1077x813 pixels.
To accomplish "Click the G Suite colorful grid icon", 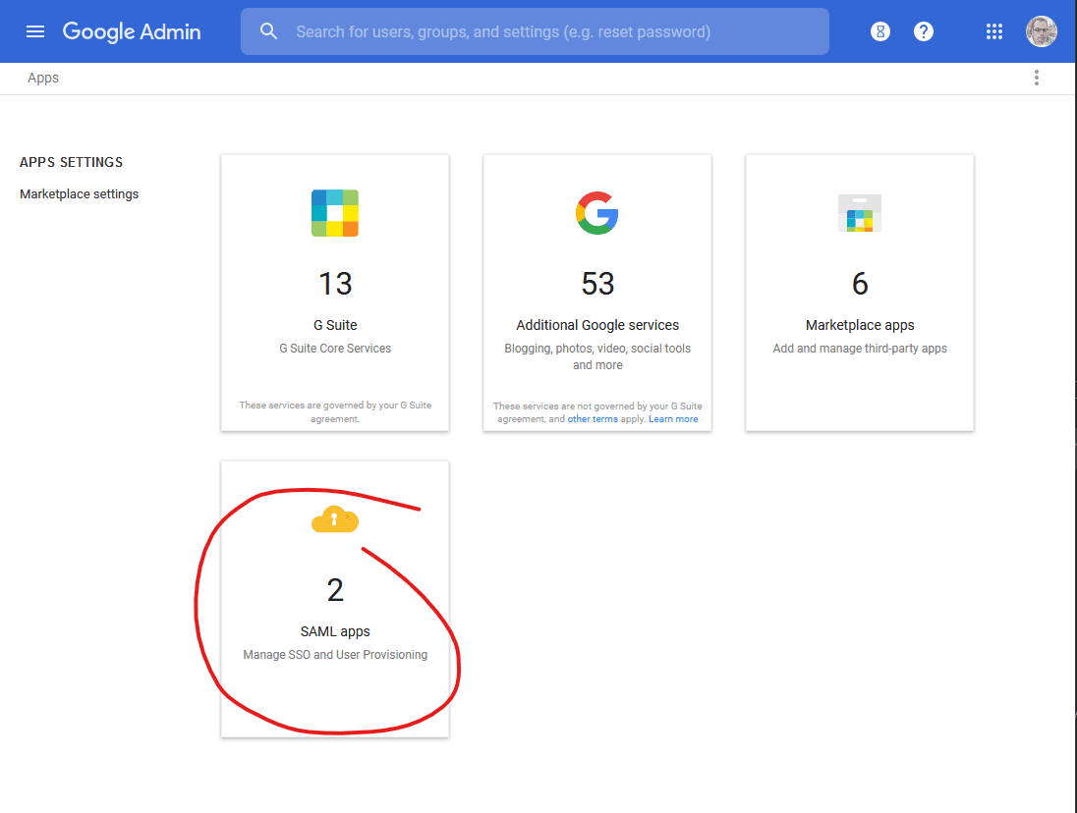I will (x=335, y=213).
